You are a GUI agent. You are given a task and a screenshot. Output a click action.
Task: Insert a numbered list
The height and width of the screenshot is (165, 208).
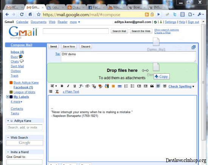[126, 86]
